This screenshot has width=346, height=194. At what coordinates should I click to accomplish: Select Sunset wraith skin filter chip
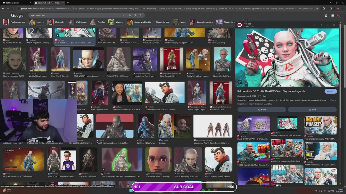tap(139, 22)
